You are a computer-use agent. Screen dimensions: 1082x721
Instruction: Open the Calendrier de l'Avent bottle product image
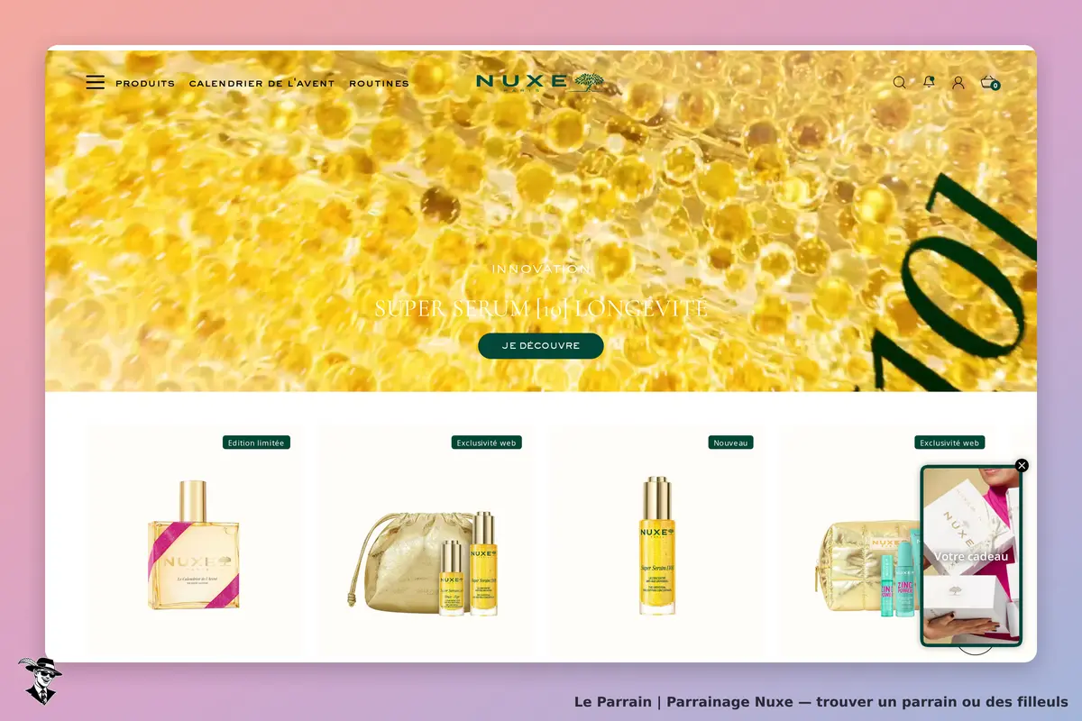194,546
